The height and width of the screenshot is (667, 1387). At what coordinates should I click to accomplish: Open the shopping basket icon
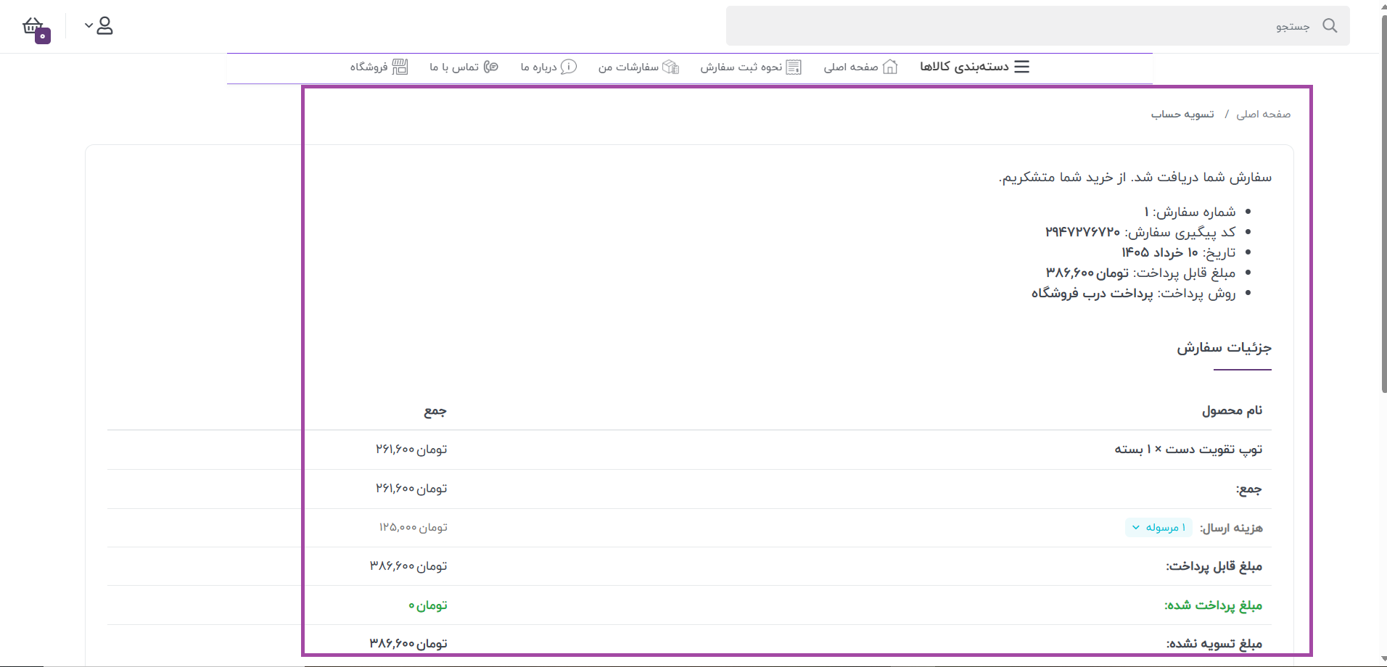[x=35, y=28]
